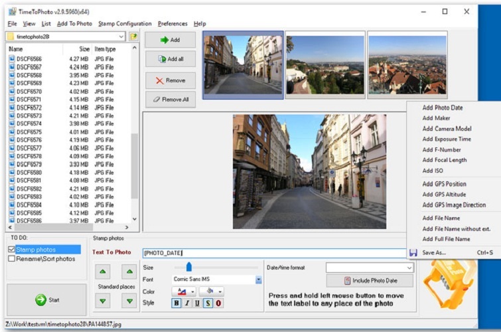Viewport: 501px width, 332px height.
Task: Toggle Outline style O button
Action: [218, 303]
